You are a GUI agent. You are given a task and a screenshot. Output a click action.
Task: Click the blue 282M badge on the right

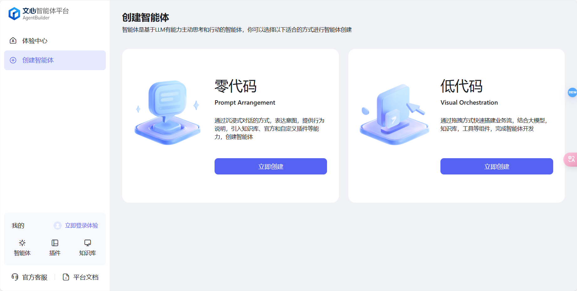coord(572,93)
